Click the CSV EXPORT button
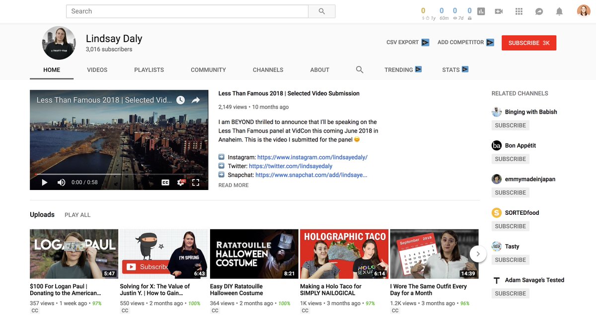Image resolution: width=596 pixels, height=322 pixels. (407, 43)
